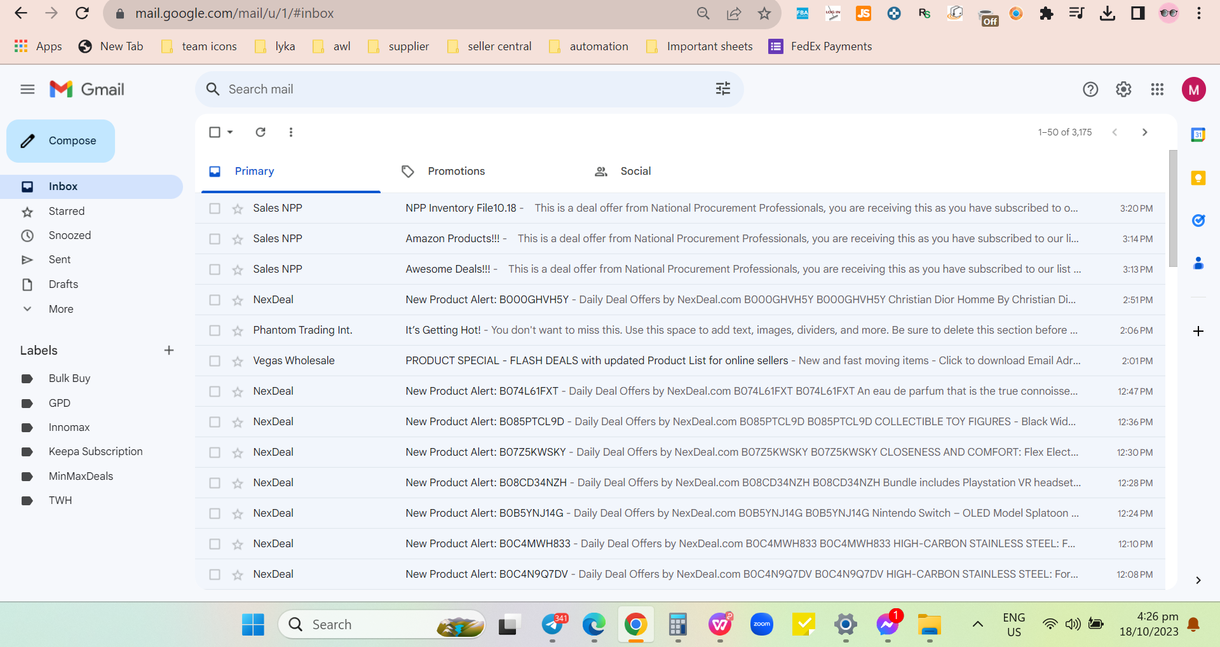Bookmark this page star icon
The height and width of the screenshot is (647, 1220).
point(764,13)
